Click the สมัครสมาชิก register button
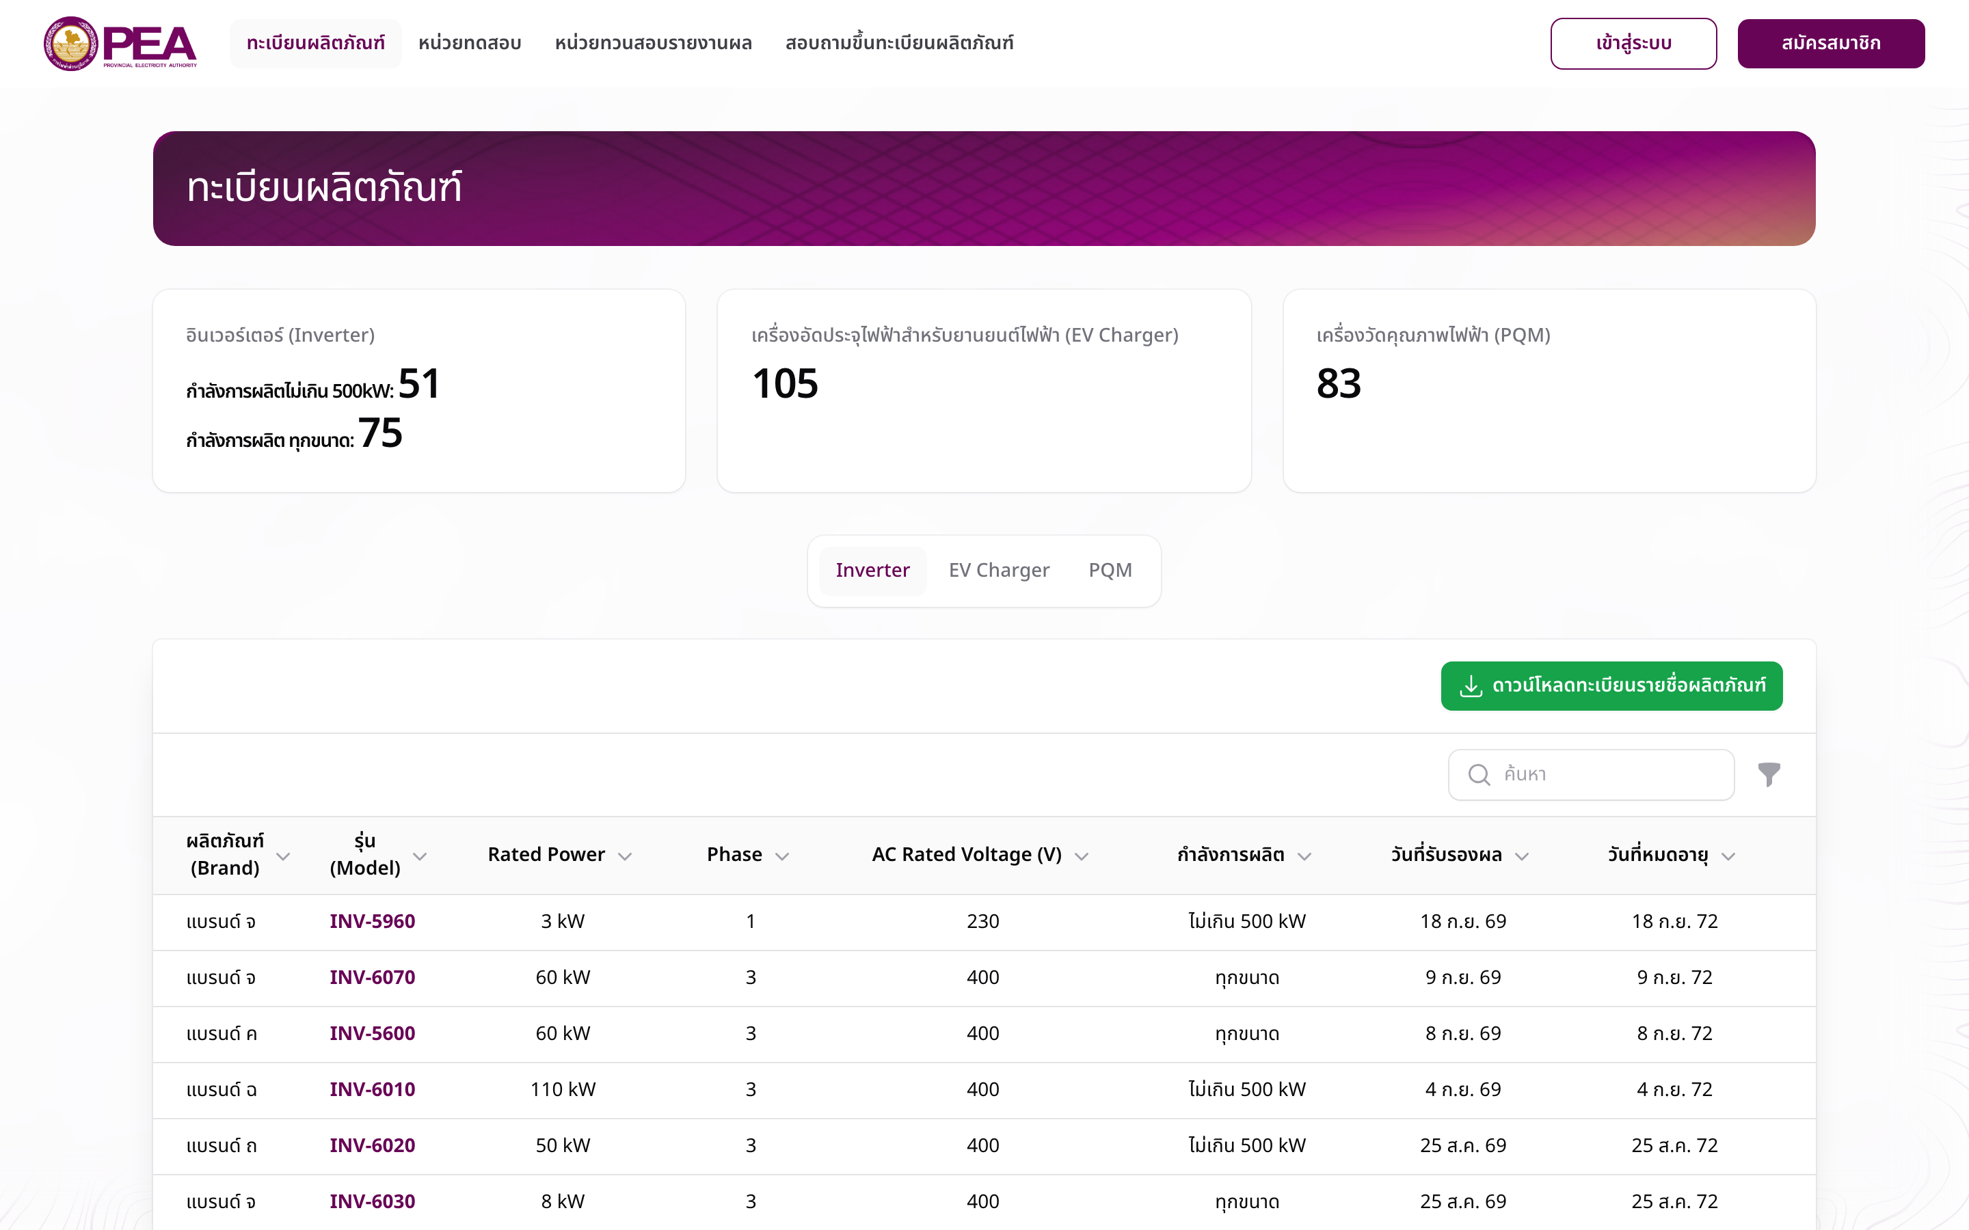This screenshot has height=1230, width=1969. click(1831, 43)
